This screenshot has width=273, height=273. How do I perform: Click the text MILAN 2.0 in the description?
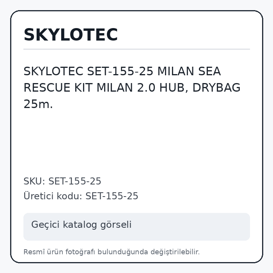coord(126,87)
